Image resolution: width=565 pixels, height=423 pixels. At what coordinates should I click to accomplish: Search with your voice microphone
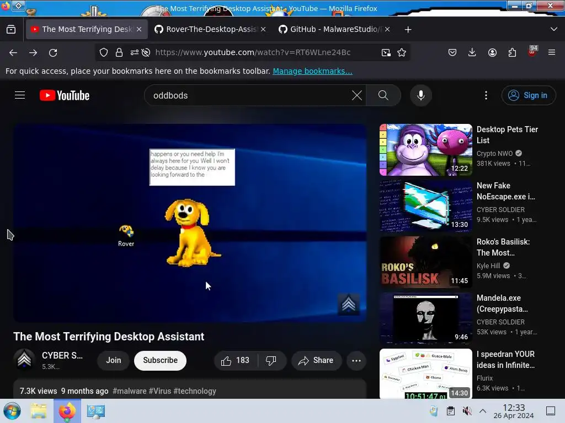pos(421,95)
